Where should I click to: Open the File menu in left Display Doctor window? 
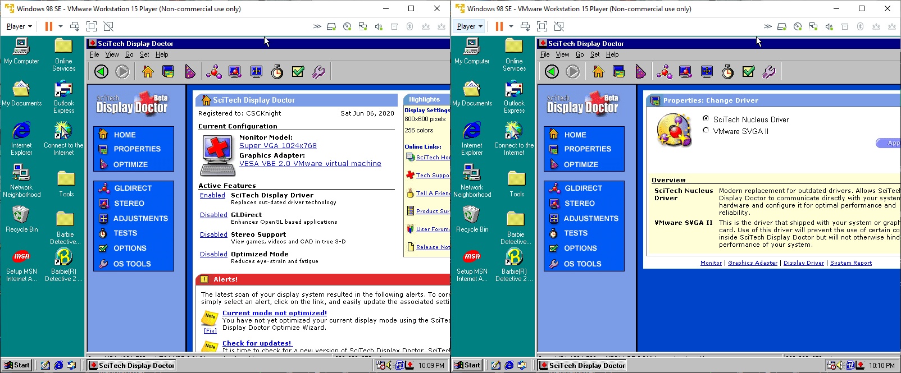click(x=94, y=54)
